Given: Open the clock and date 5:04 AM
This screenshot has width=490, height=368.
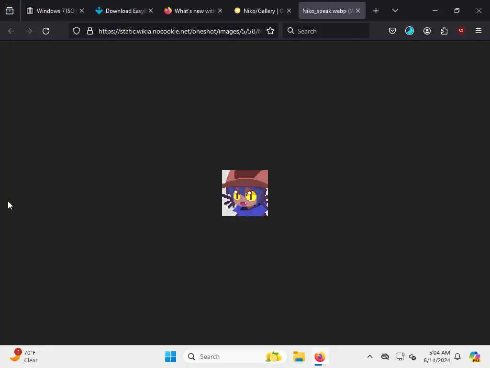Looking at the screenshot, I should pyautogui.click(x=436, y=356).
